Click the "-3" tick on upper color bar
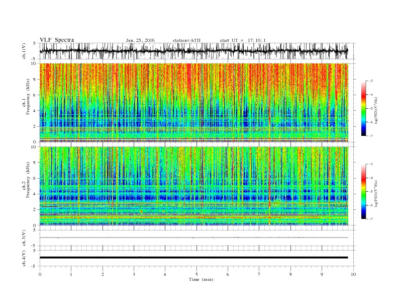 tap(370, 81)
